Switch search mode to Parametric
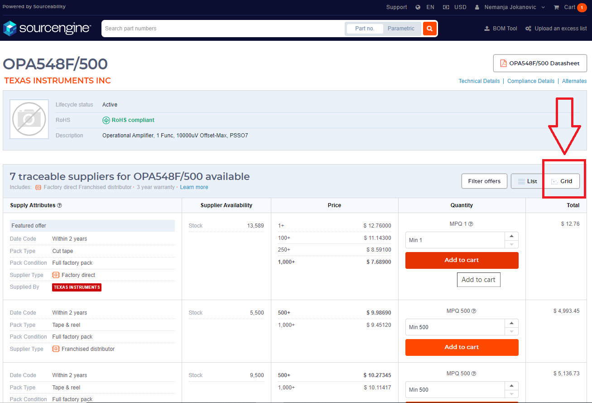This screenshot has width=592, height=403. point(401,29)
